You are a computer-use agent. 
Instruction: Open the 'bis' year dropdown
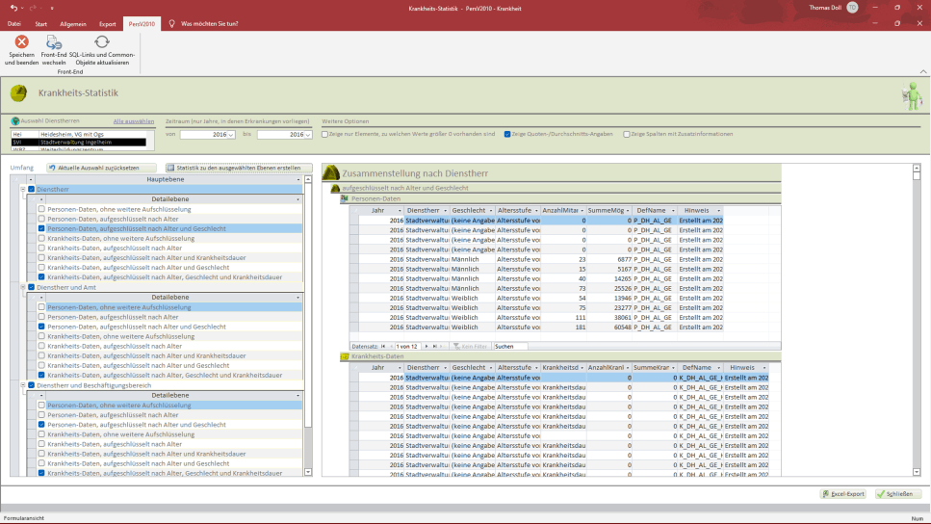[x=308, y=135]
